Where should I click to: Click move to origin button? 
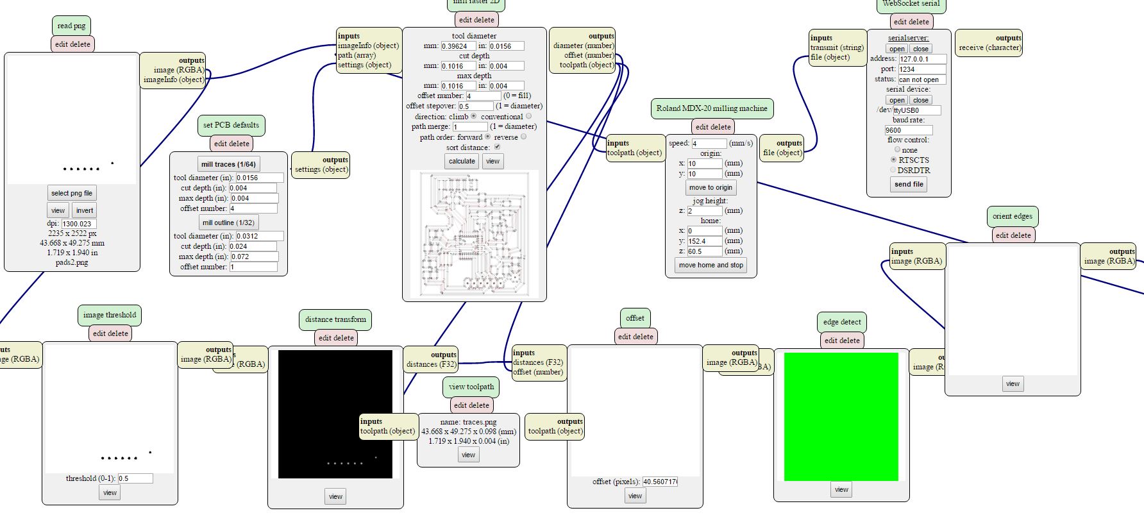[711, 187]
